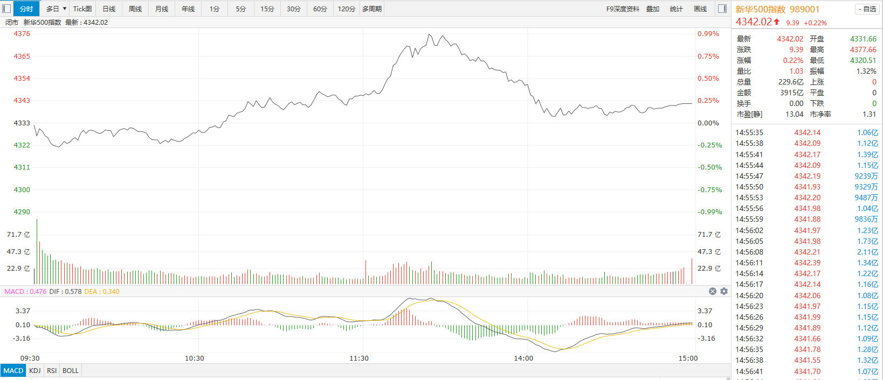
Task: Activate the 画线 drawing tool
Action: (700, 9)
